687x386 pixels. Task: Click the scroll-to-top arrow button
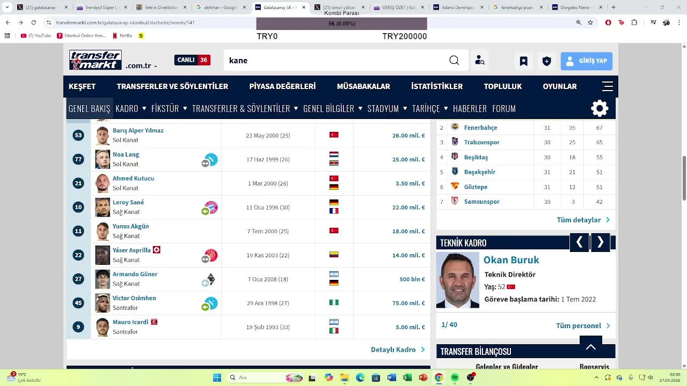point(591,347)
